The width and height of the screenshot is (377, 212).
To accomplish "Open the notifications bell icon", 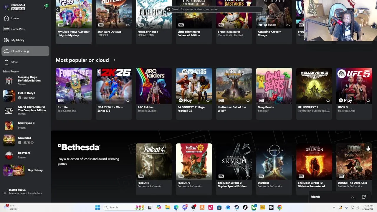I will pos(45,6).
